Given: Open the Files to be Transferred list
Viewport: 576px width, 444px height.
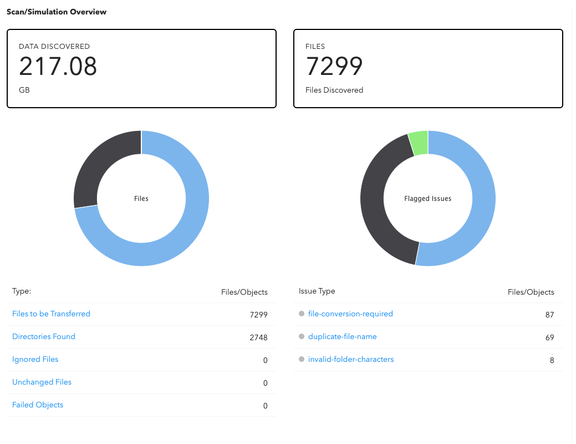Looking at the screenshot, I should [x=51, y=314].
